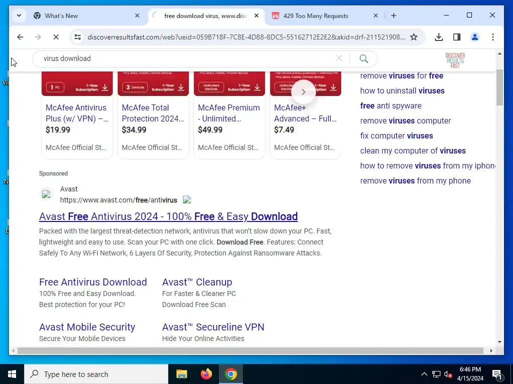Open Avast Secureline VPN sitelink

[213, 327]
